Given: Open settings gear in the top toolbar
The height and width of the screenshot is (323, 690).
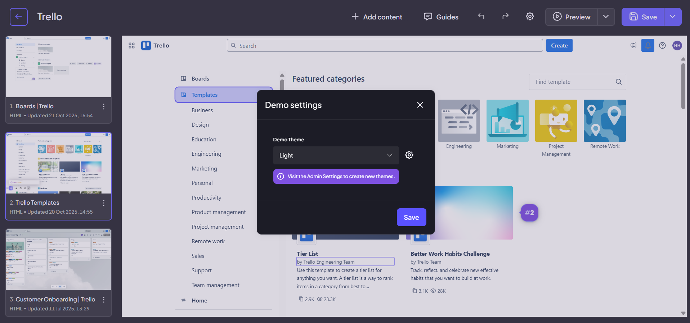Looking at the screenshot, I should tap(530, 17).
